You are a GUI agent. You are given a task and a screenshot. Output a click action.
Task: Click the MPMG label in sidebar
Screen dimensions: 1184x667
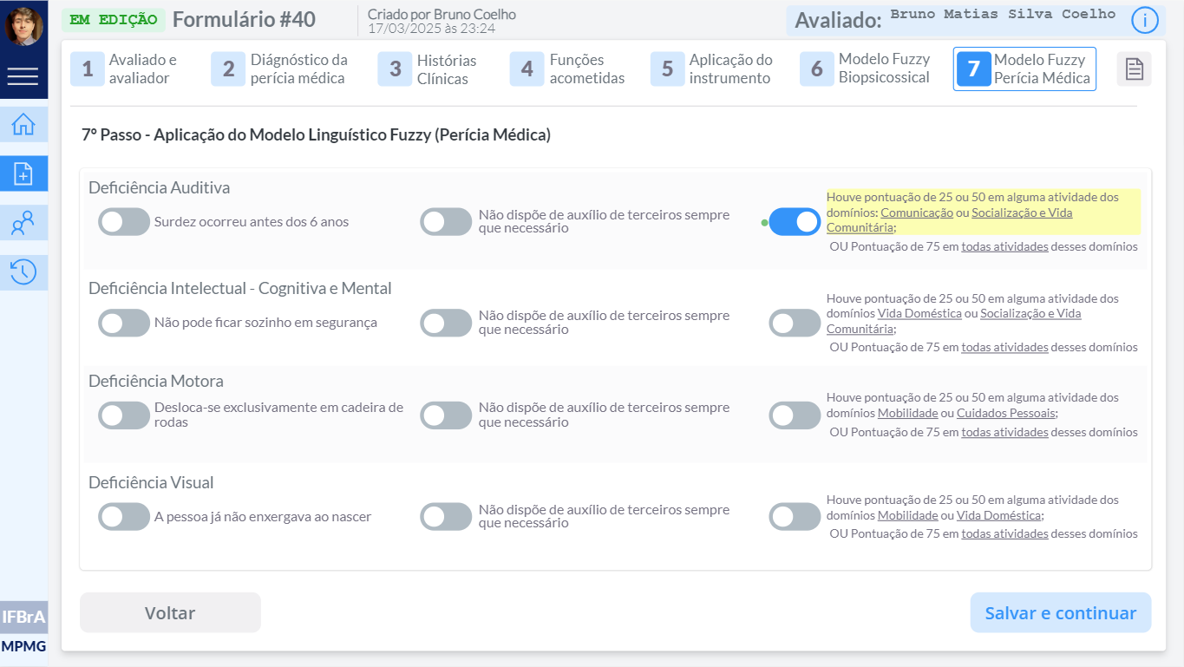[24, 646]
